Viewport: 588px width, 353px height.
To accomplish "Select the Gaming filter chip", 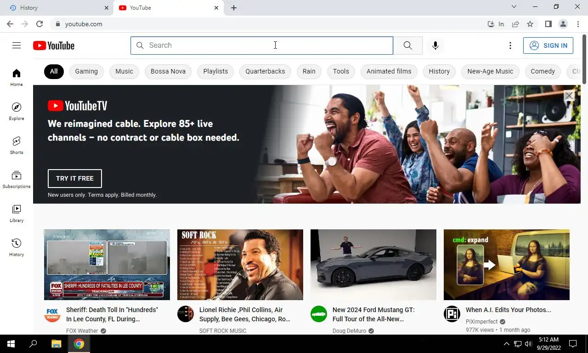I will (x=86, y=71).
